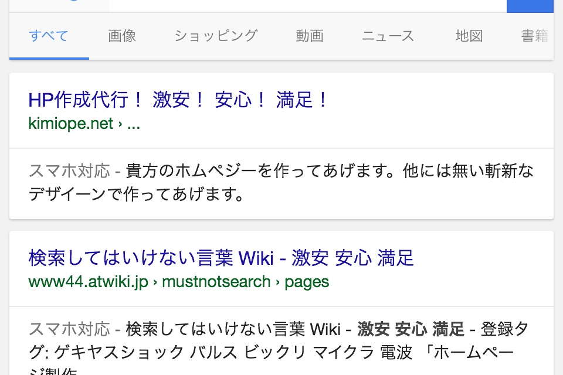Click the mustnotsearch breadcrumb segment
This screenshot has width=563, height=375.
tap(216, 282)
